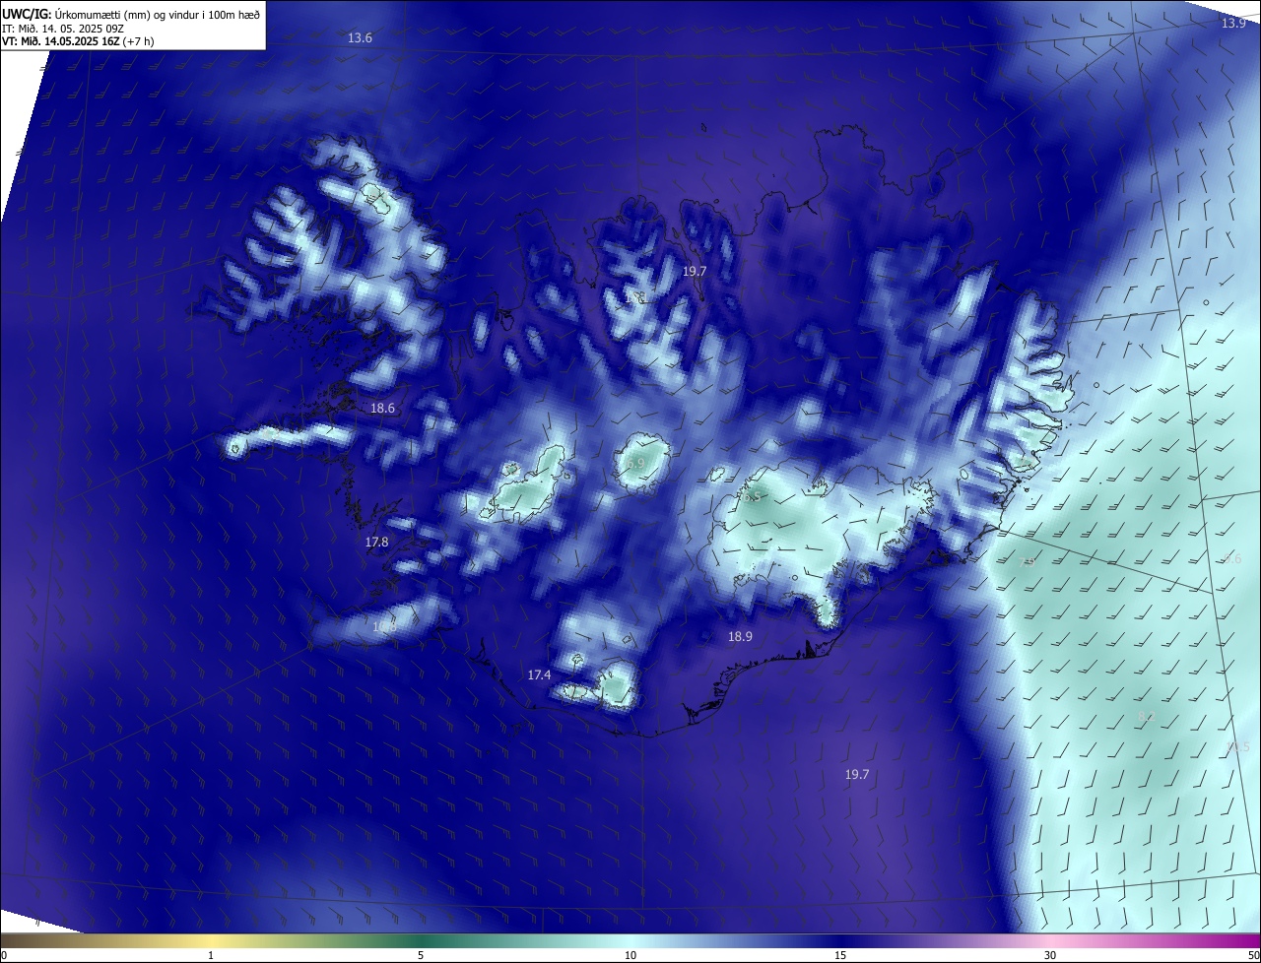Click the colour scale tick labelled 15

point(840,955)
